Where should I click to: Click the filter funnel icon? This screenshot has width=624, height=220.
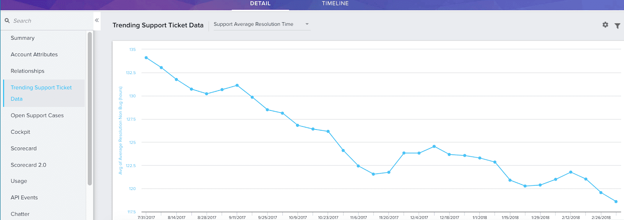click(x=617, y=26)
